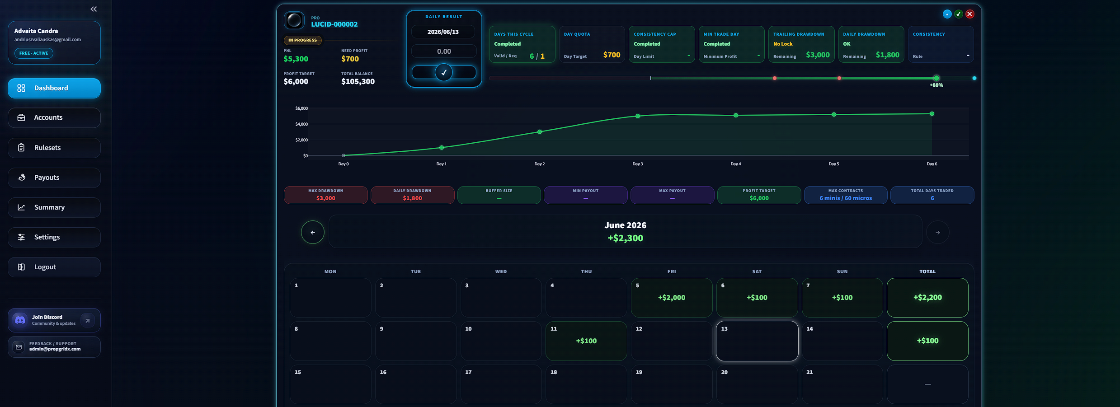Click the Total Balance $105,300
This screenshot has height=407, width=1120.
coord(358,82)
